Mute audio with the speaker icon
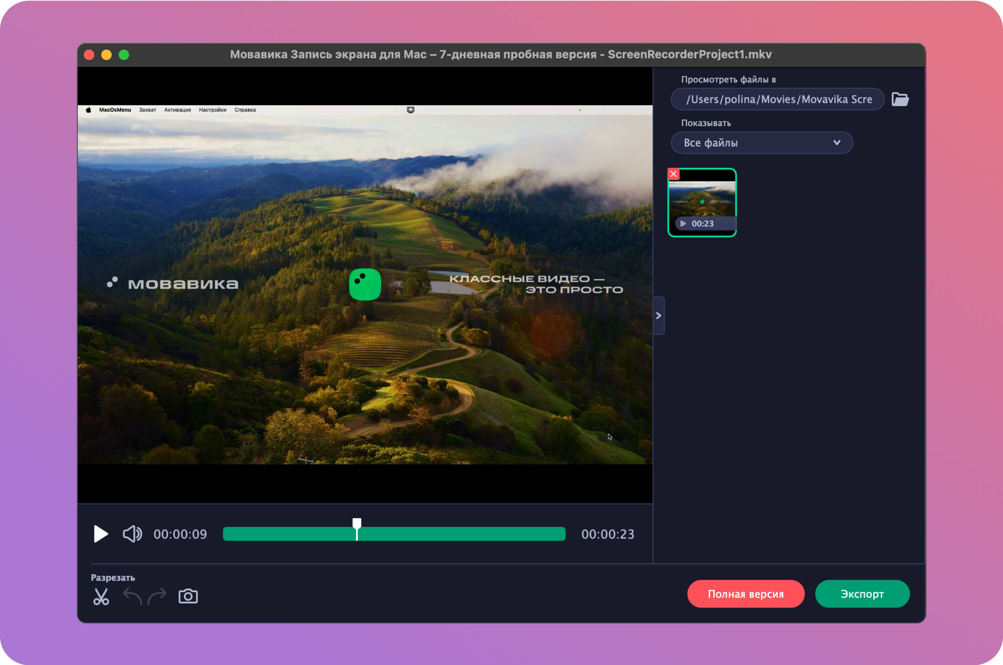The height and width of the screenshot is (665, 1003). (x=133, y=534)
